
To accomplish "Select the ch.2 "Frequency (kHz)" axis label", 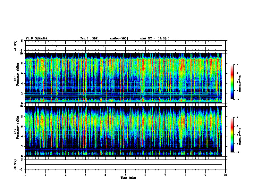I will point(17,127).
